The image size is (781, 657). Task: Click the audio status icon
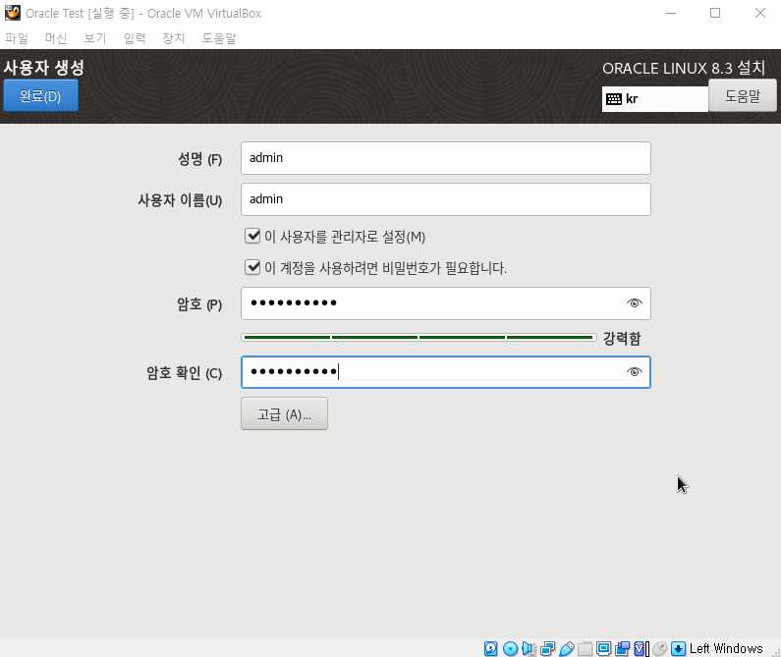[529, 648]
